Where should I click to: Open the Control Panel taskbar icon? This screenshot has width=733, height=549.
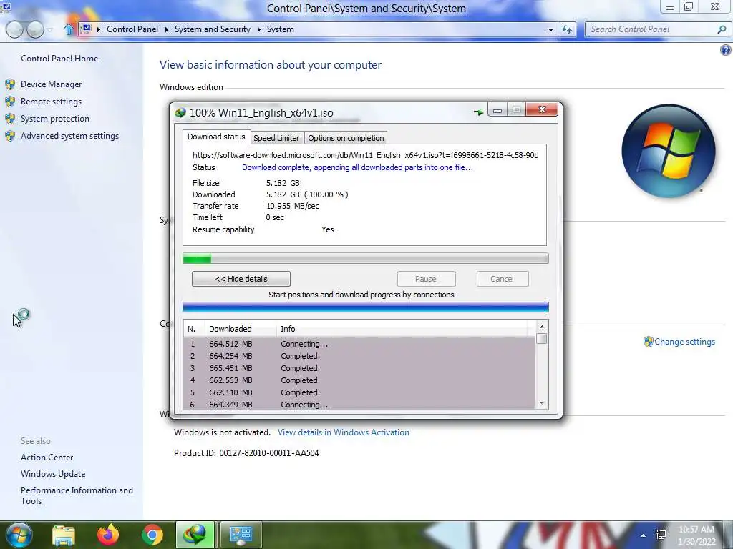coord(241,535)
